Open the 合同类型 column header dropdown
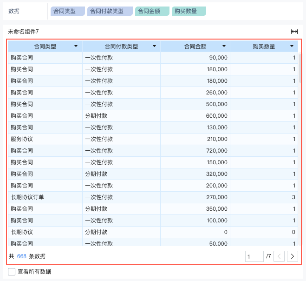This screenshot has height=281, width=306. [76, 46]
